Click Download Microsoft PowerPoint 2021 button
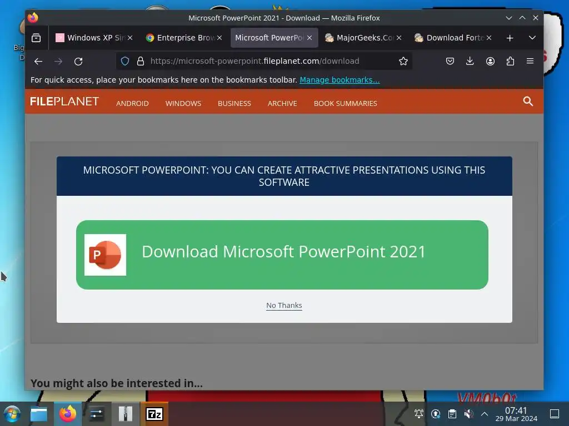 coord(282,255)
